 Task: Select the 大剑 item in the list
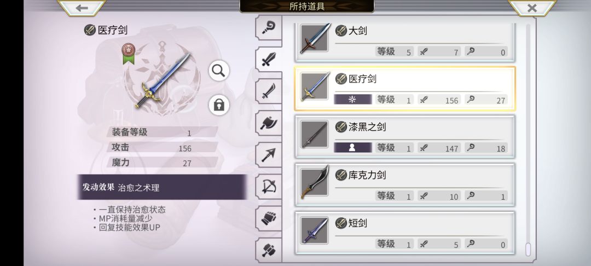pyautogui.click(x=405, y=41)
